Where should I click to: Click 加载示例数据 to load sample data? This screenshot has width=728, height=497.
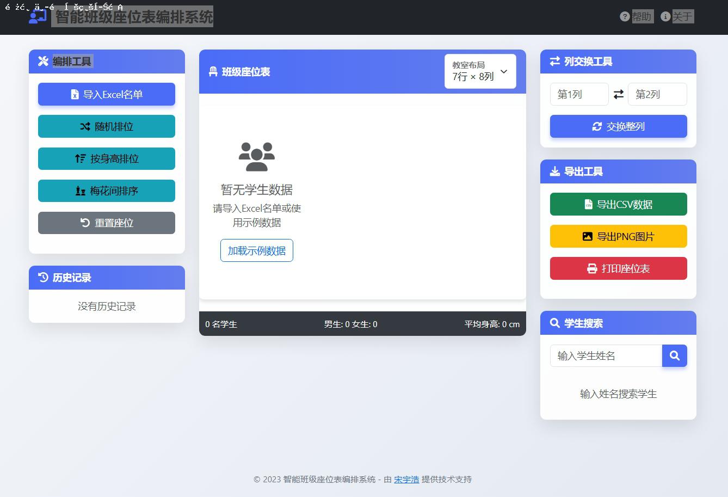[256, 250]
